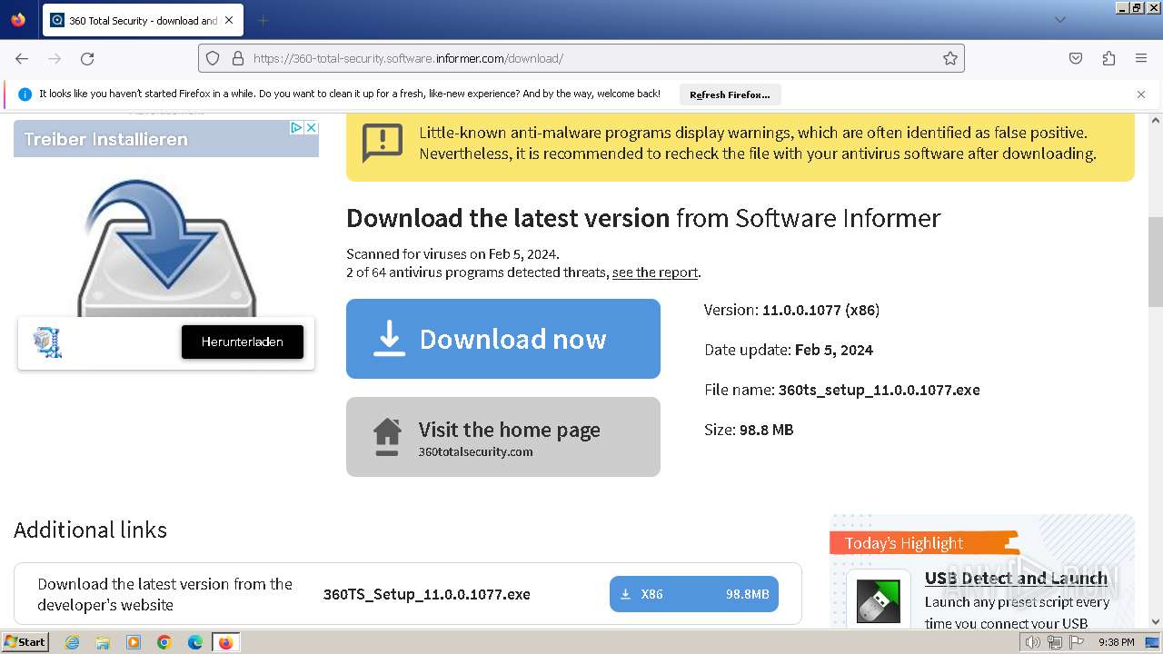Open the volume speaker tray icon

[x=1032, y=642]
